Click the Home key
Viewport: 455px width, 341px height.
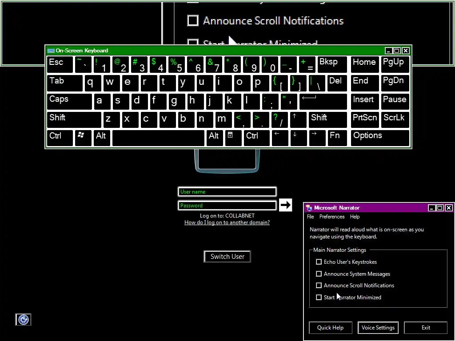365,64
